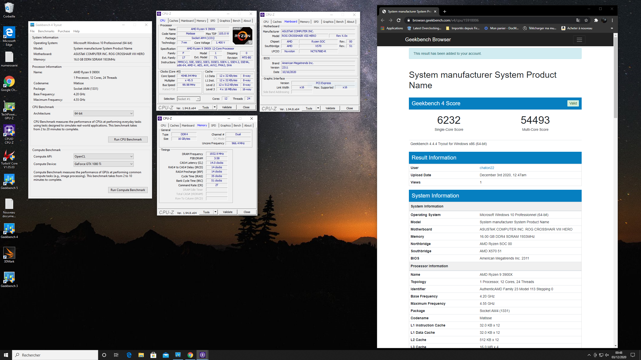Open Microsoft Store taskbar icon
Image resolution: width=641 pixels, height=360 pixels.
click(153, 355)
